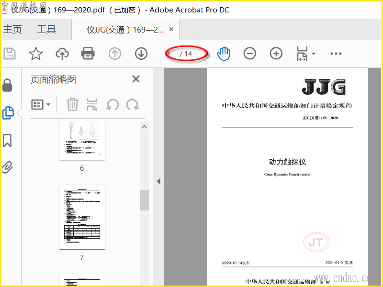Click the thumbnail panel scrollbar handle
383x287 pixels.
pos(145,200)
